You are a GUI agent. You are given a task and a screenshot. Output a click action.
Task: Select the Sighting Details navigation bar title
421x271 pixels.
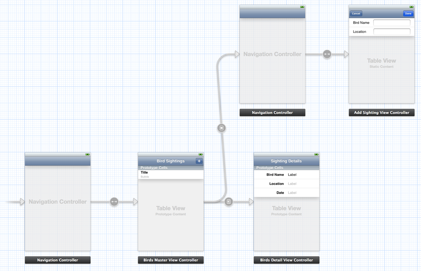(286, 161)
